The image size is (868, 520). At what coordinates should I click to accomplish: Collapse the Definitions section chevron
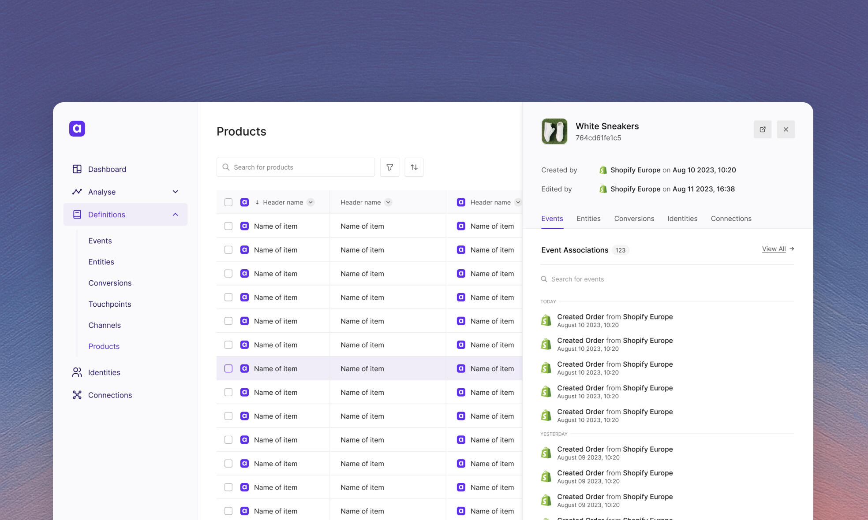point(175,215)
